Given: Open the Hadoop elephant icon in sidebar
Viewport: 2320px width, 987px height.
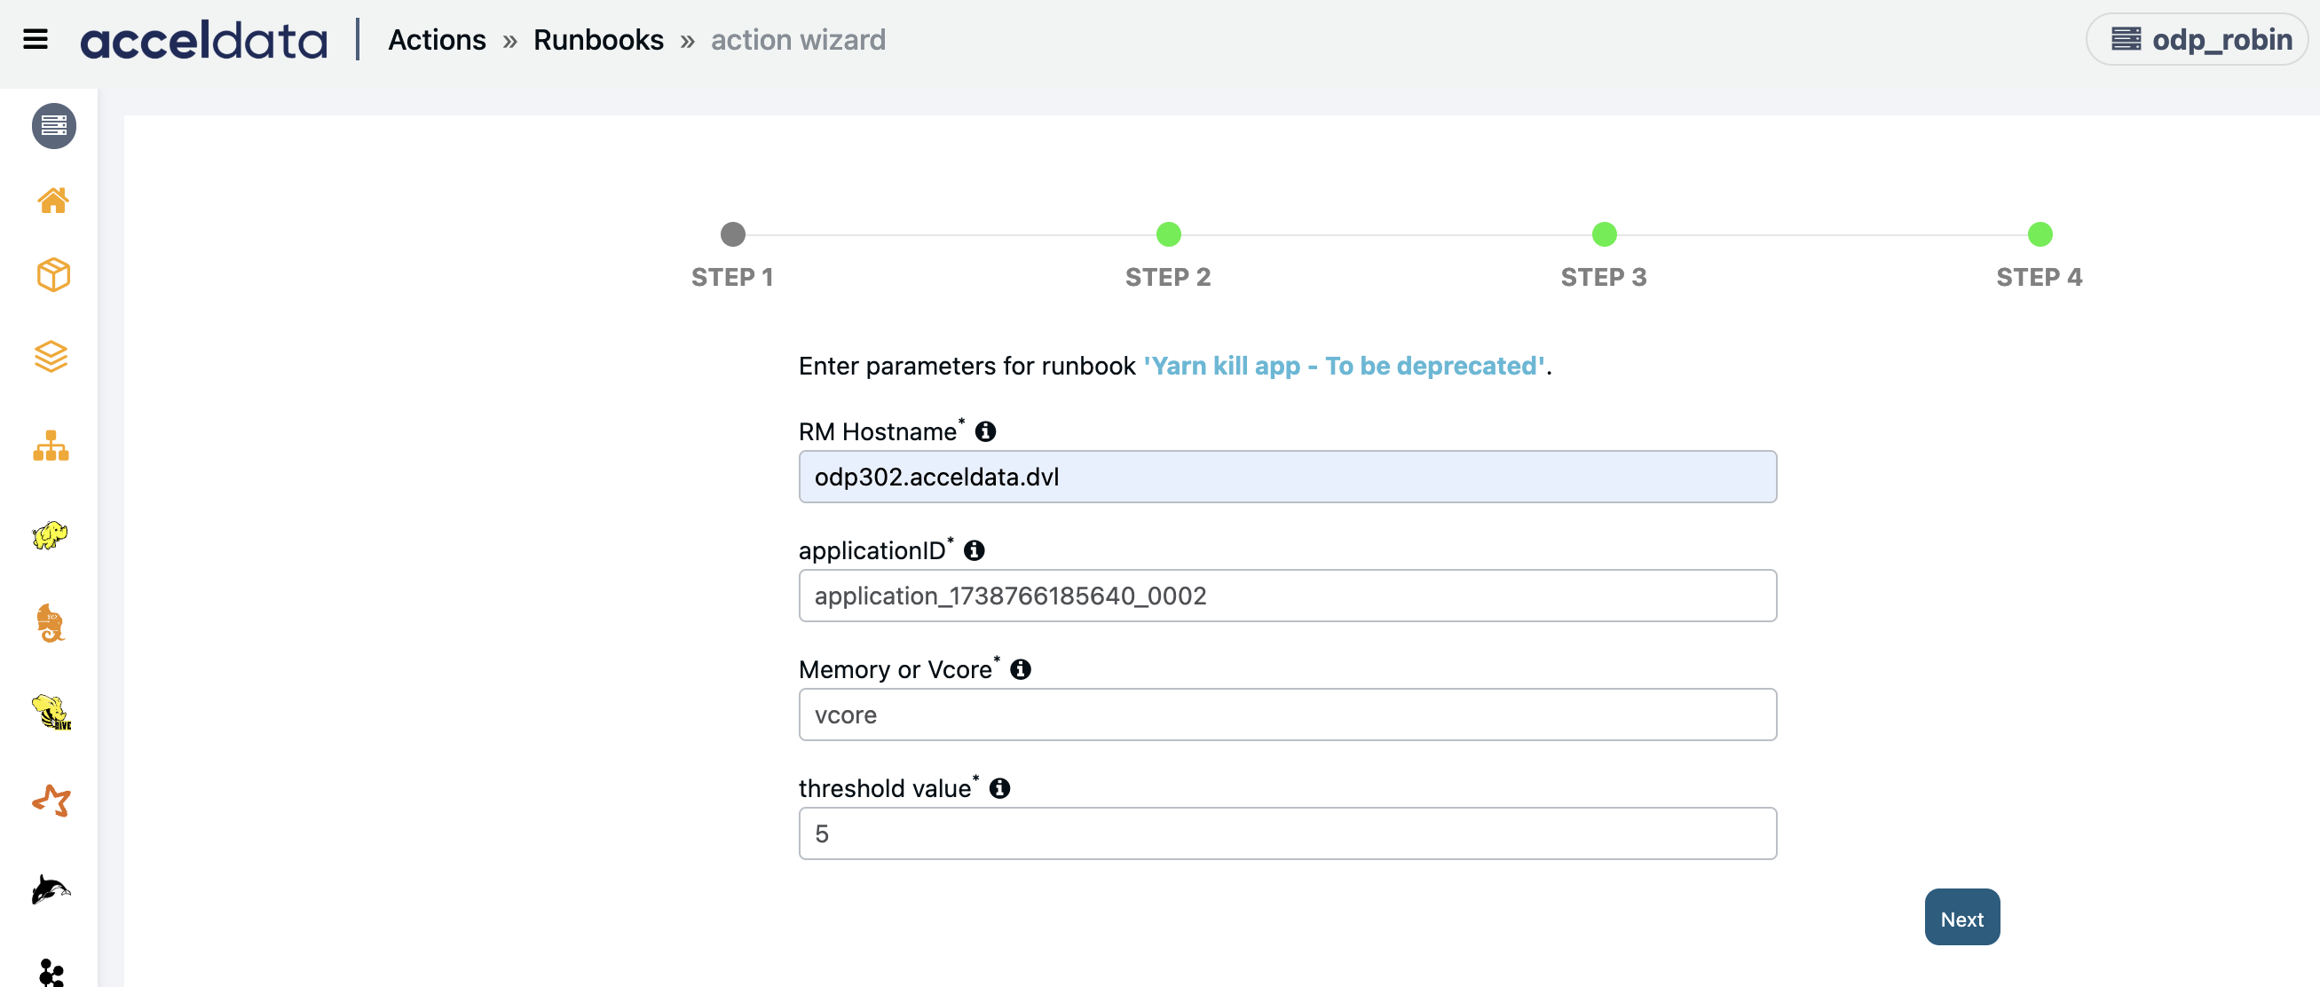Looking at the screenshot, I should tap(51, 535).
